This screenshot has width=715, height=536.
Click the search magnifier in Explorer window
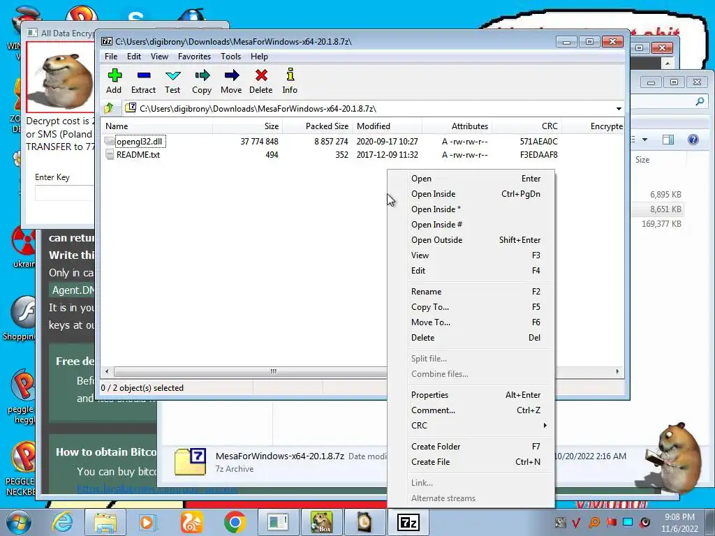(x=700, y=101)
